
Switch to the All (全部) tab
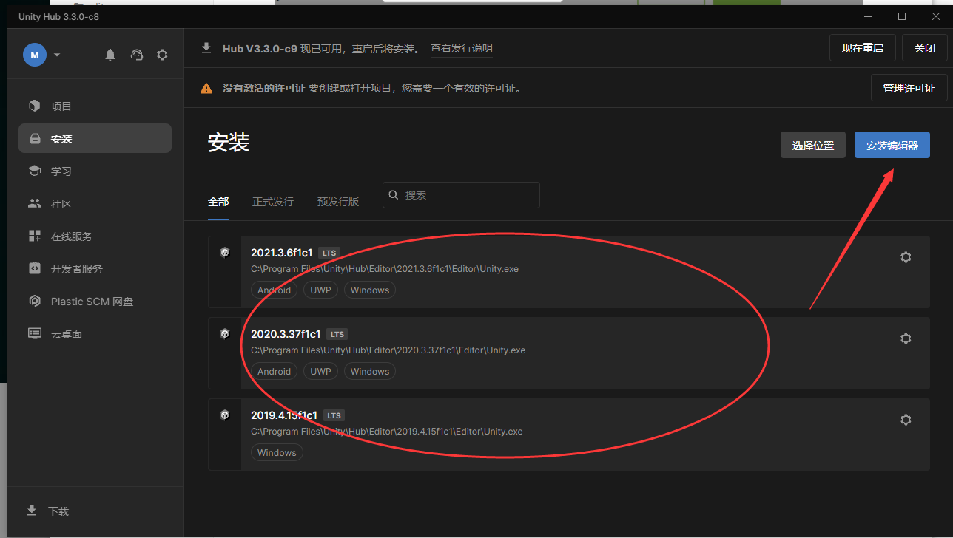click(218, 202)
